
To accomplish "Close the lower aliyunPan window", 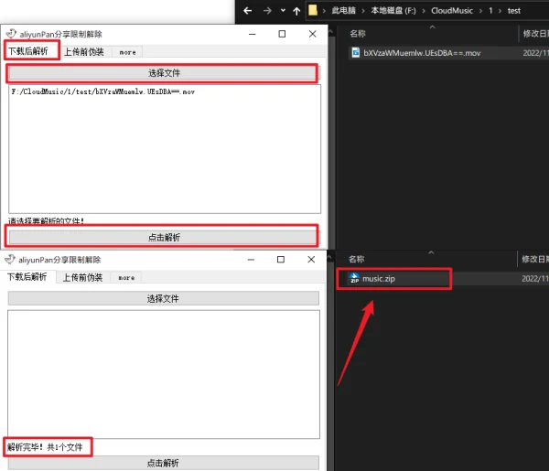I will pos(311,260).
